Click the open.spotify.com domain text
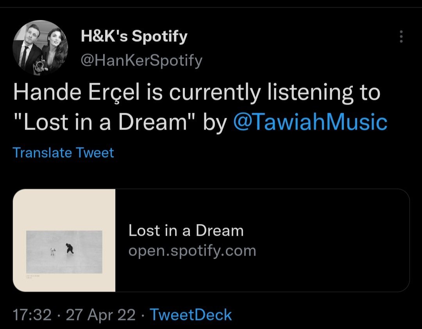The width and height of the screenshot is (422, 329). pos(192,251)
